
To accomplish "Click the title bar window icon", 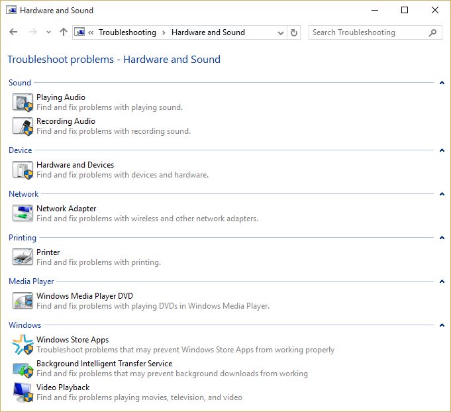I will (11, 11).
